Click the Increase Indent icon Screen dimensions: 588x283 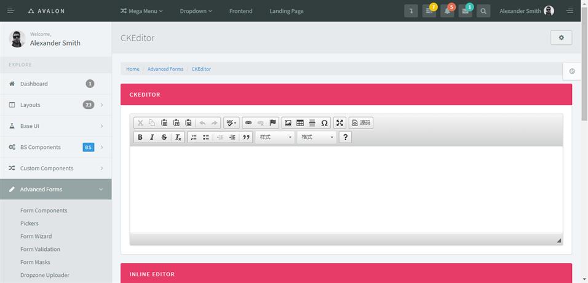[232, 137]
